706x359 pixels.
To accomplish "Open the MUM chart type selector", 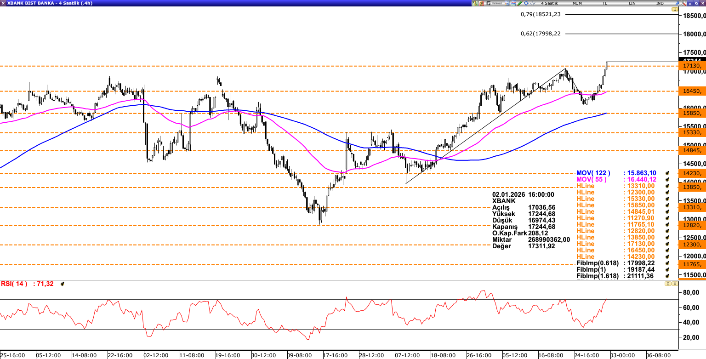I will pos(577,3).
